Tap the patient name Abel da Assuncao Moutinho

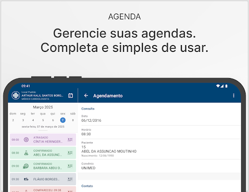coord(109,151)
